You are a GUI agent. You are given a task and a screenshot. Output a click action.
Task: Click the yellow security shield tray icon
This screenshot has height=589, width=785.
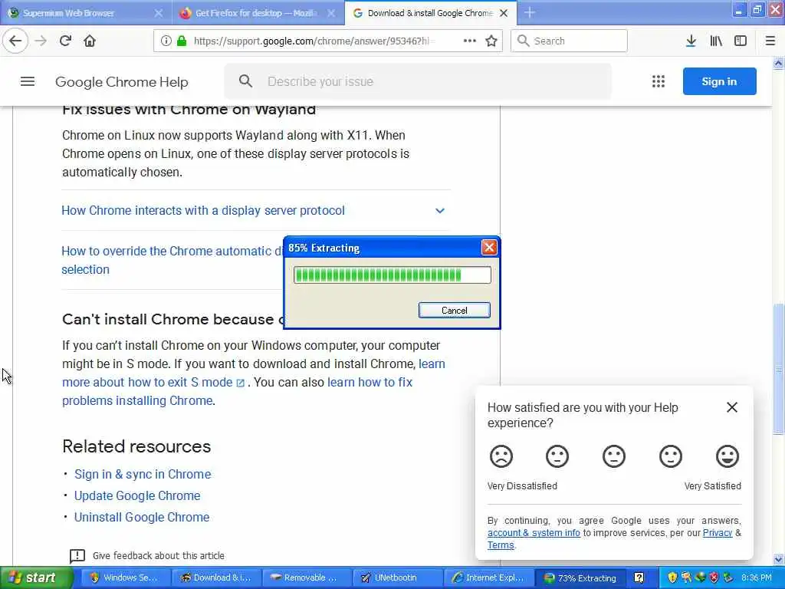click(672, 577)
